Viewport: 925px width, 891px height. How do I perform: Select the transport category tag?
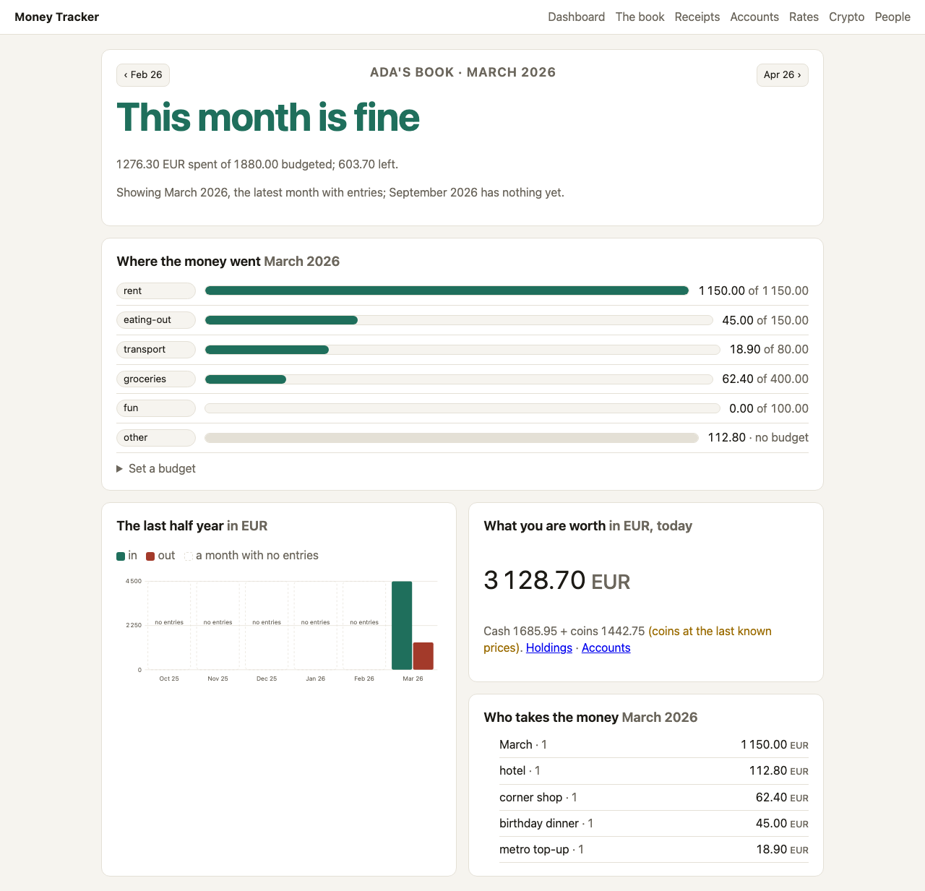click(156, 350)
